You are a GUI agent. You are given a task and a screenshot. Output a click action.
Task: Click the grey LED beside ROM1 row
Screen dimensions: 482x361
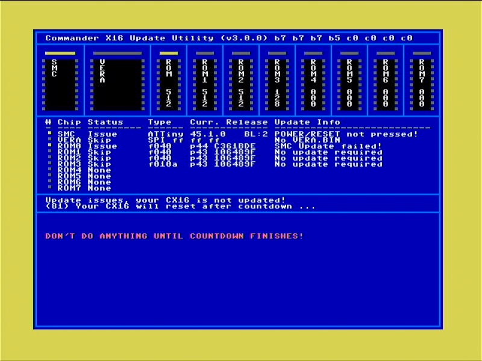coord(50,151)
